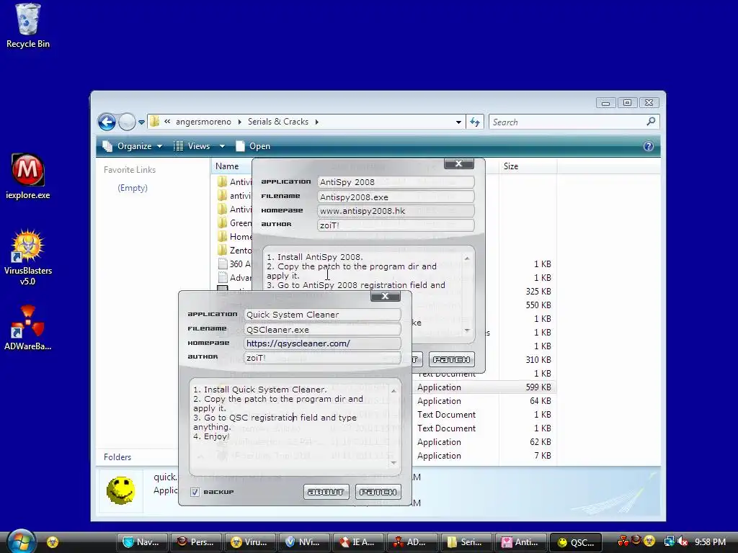Click the filename field QSCleaner.exe
This screenshot has height=553, width=738.
(x=322, y=330)
